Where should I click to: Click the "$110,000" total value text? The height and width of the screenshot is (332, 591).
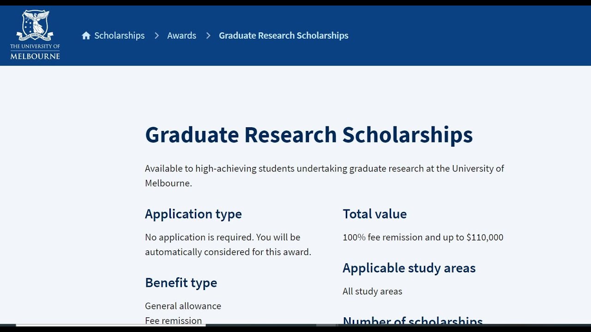pyautogui.click(x=484, y=237)
